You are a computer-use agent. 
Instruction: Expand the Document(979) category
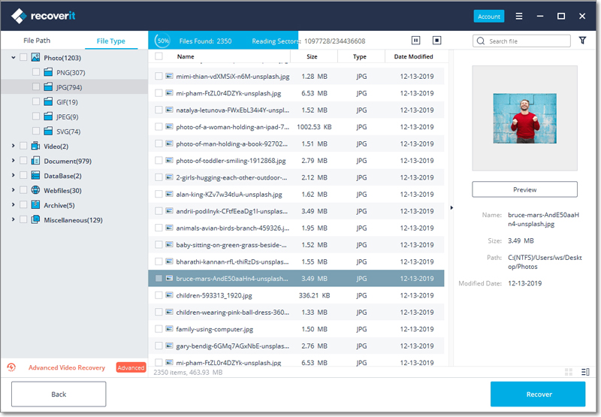click(x=13, y=161)
